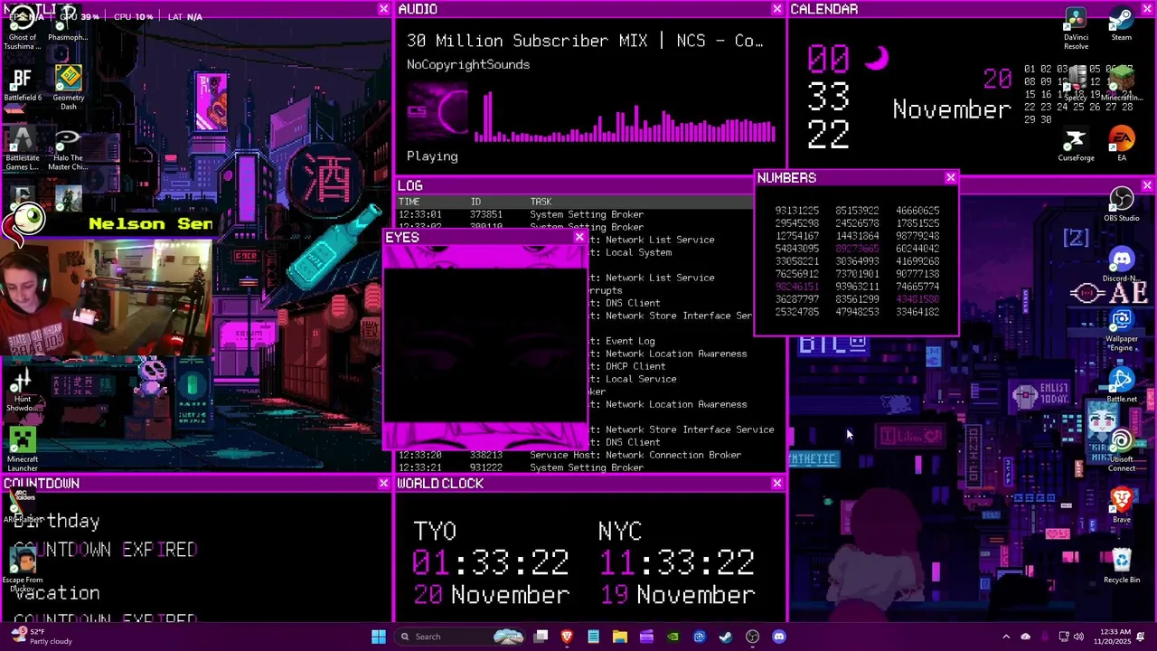Click the November month label in CALENDAR
Screen dimensions: 1157x651
951,109
